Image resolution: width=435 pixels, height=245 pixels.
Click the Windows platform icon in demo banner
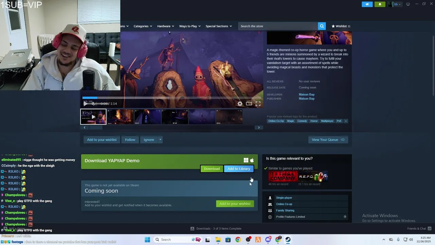[x=246, y=160]
